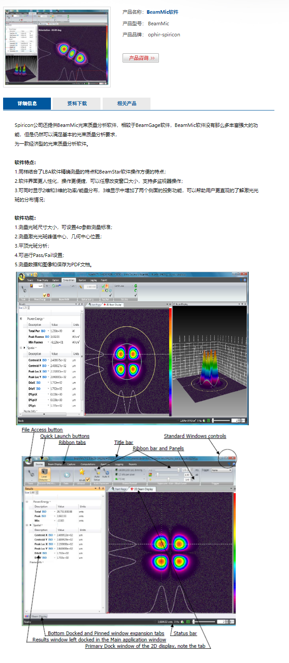The height and width of the screenshot is (663, 289).
Task: Open the 12 bits per pixel dropdown
Action: (130, 474)
